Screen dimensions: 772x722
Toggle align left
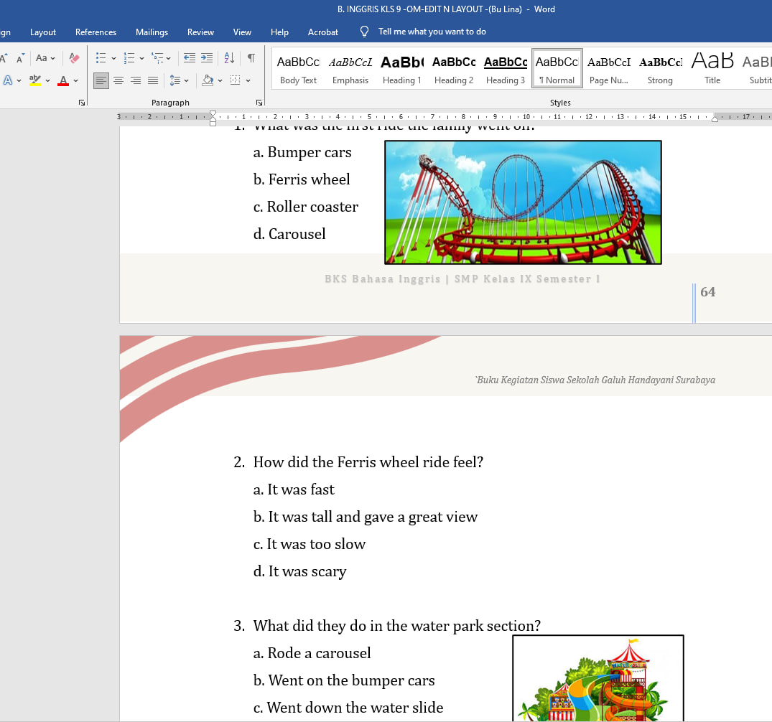click(x=101, y=80)
